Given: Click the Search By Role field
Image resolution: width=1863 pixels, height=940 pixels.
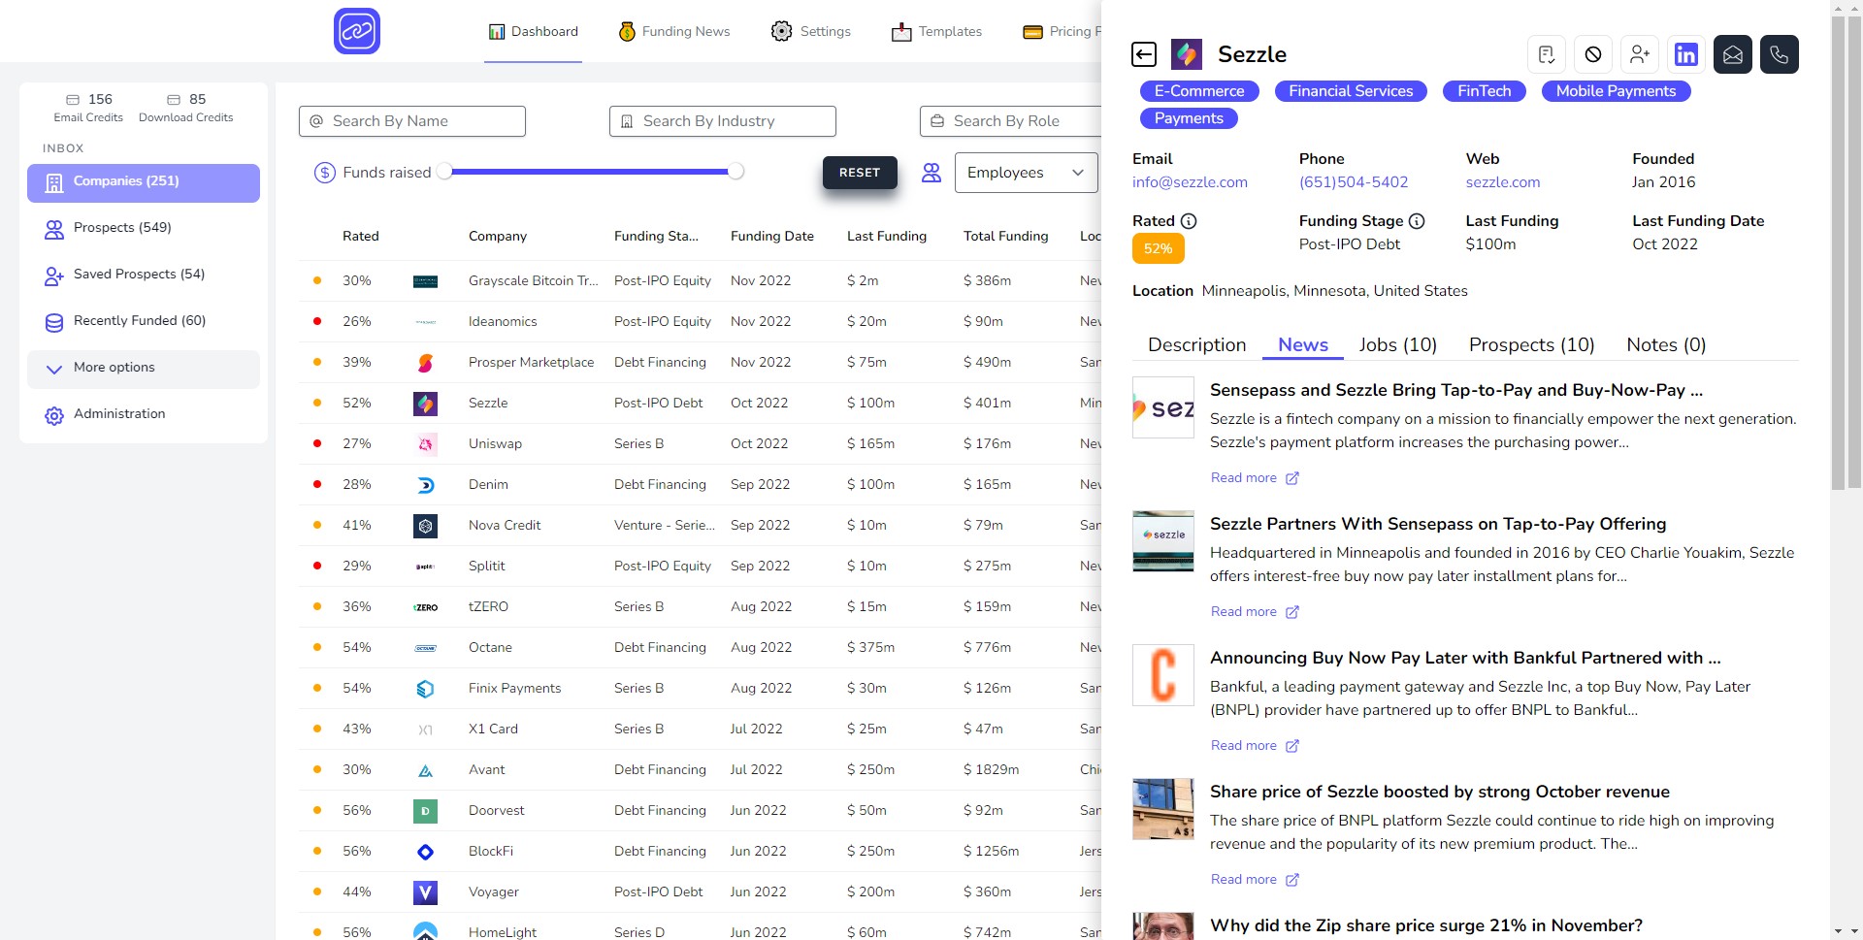Looking at the screenshot, I should 1011,121.
